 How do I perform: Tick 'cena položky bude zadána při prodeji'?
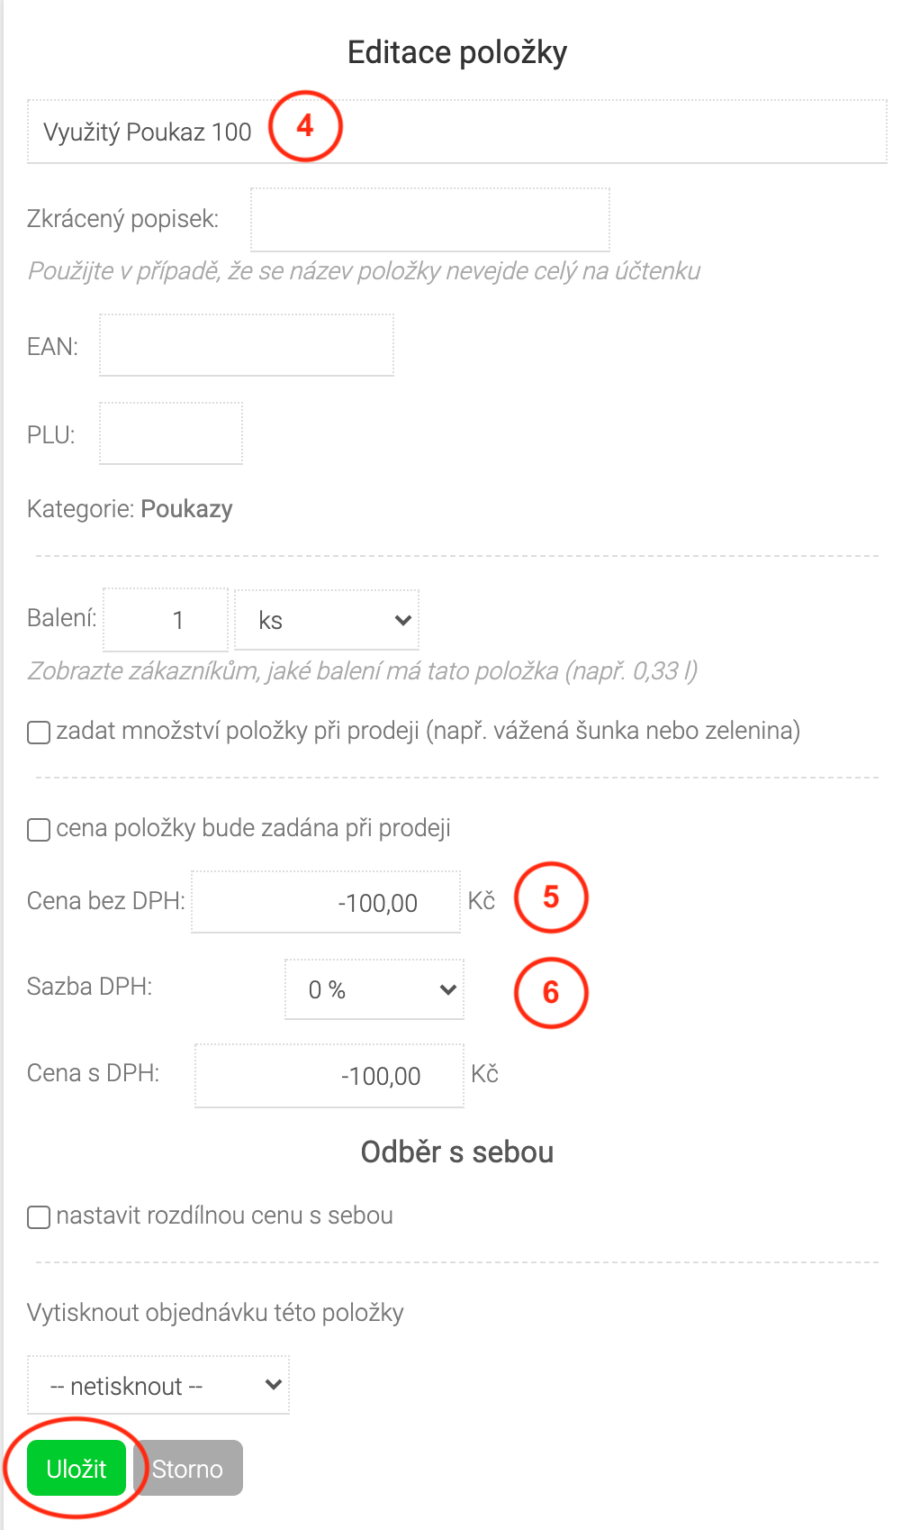[39, 829]
